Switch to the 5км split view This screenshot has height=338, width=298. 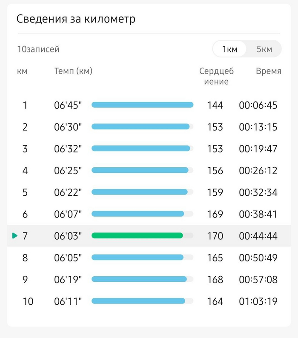click(264, 49)
